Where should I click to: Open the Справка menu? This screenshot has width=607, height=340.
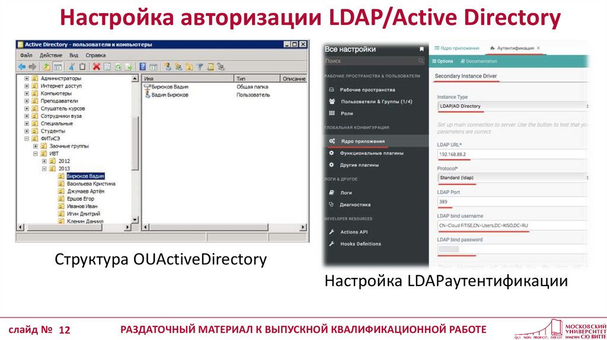pyautogui.click(x=95, y=55)
